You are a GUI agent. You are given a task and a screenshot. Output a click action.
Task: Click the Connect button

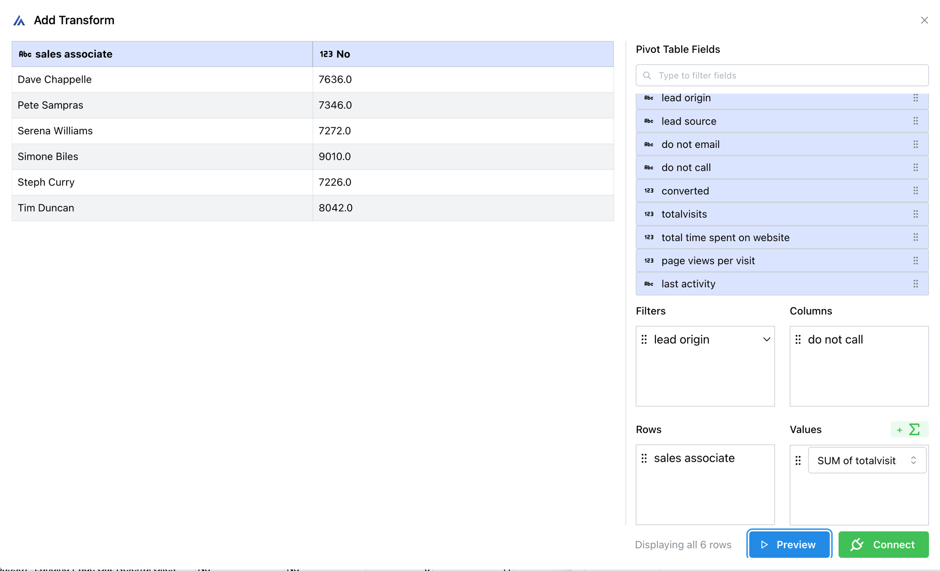(883, 545)
